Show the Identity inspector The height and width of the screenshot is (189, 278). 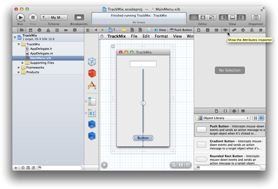pyautogui.click(x=216, y=30)
